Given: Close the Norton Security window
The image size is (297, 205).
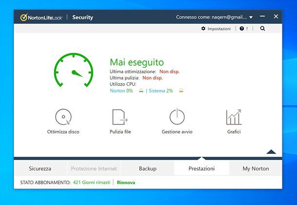Looking at the screenshot, I should (276, 17).
